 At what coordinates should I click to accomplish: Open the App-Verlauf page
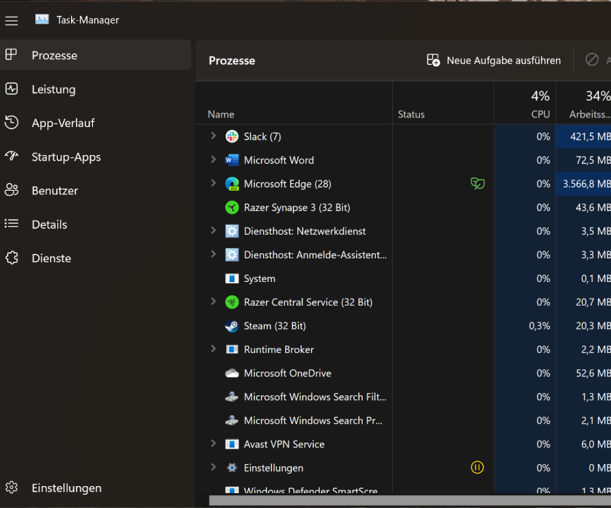(x=95, y=123)
